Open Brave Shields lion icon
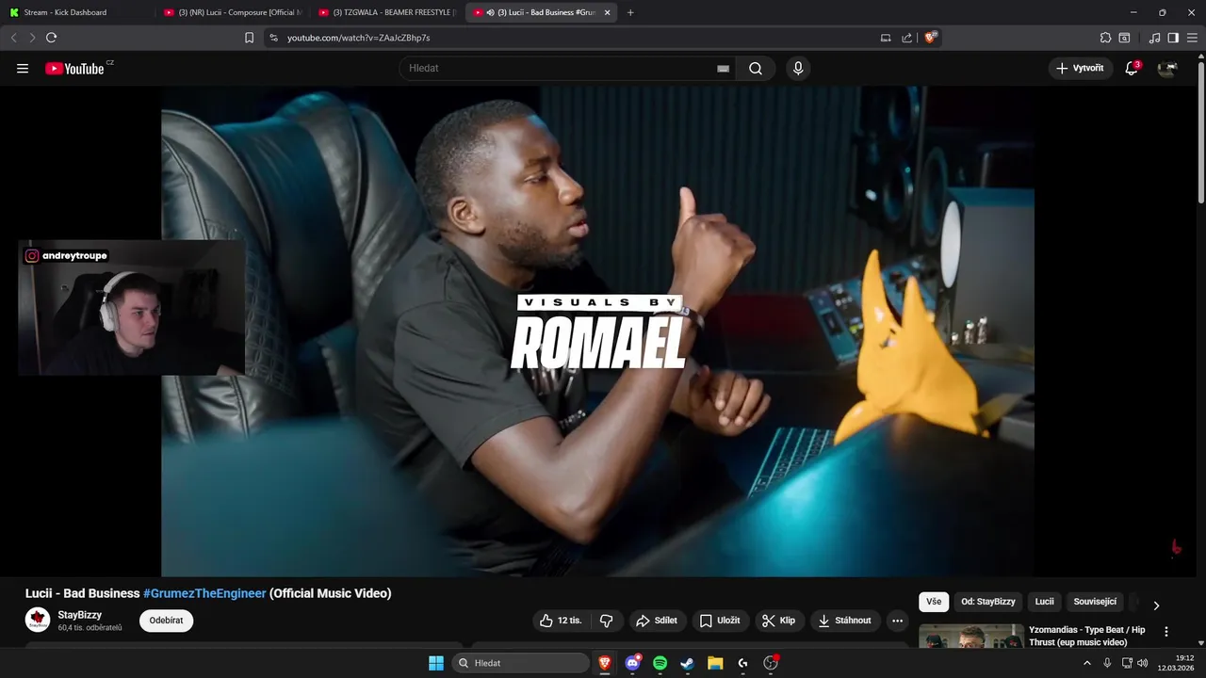The height and width of the screenshot is (678, 1206). (931, 38)
